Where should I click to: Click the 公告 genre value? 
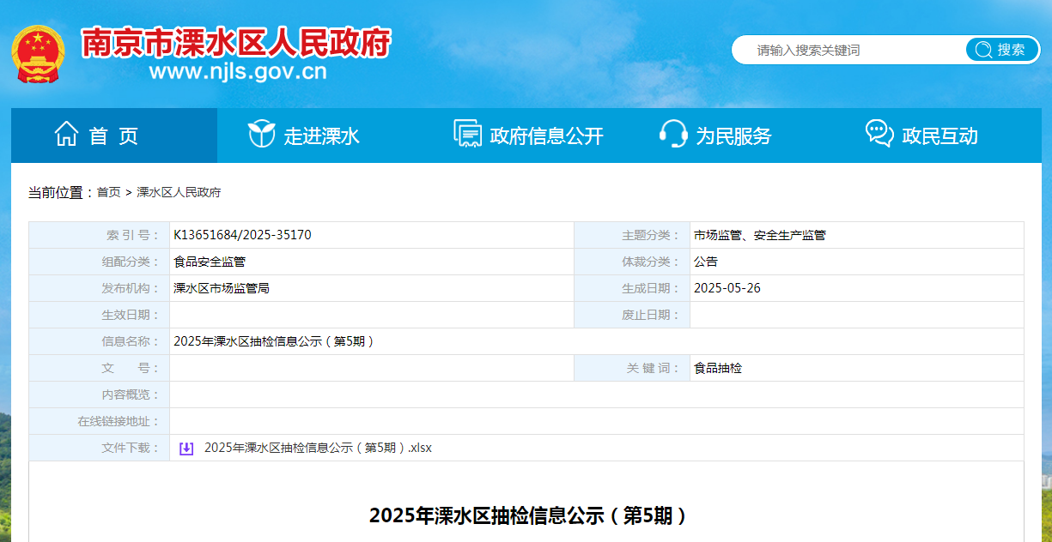[x=706, y=262]
